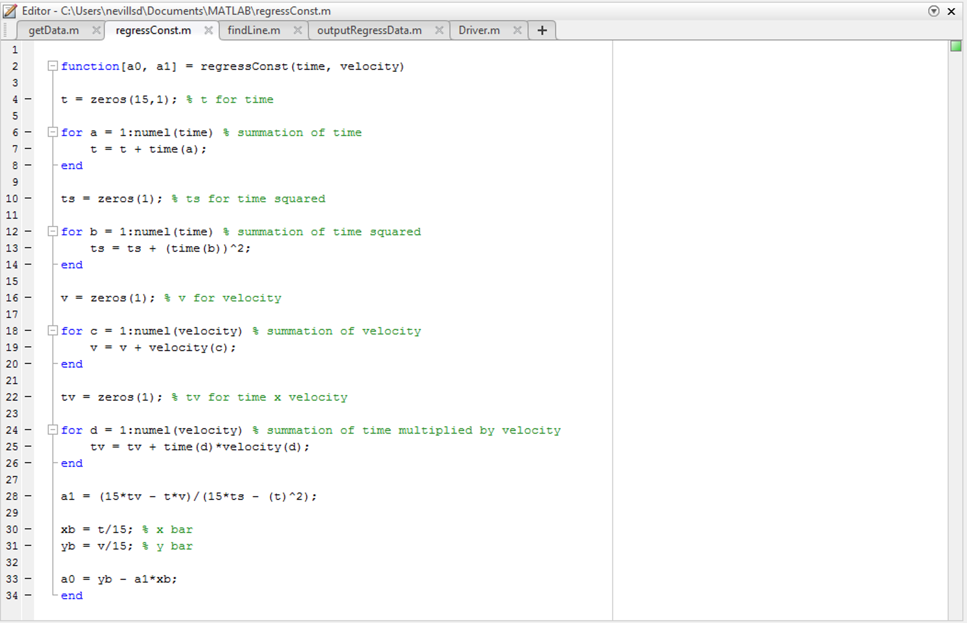Select the outputRegressData.m tab

point(370,30)
